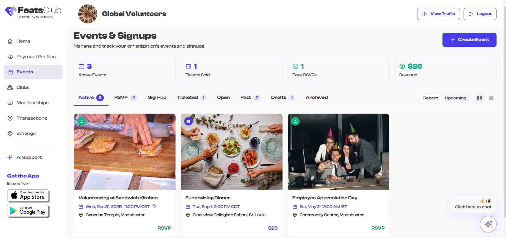506x238 pixels.
Task: Click the Memberships card icon
Action: point(10,103)
